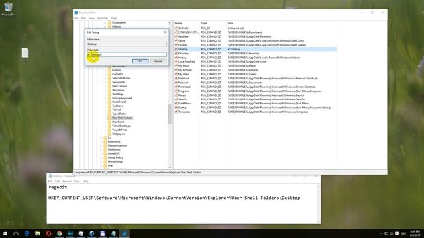
Task: Click the (Default) value icon
Action: pyautogui.click(x=176, y=28)
